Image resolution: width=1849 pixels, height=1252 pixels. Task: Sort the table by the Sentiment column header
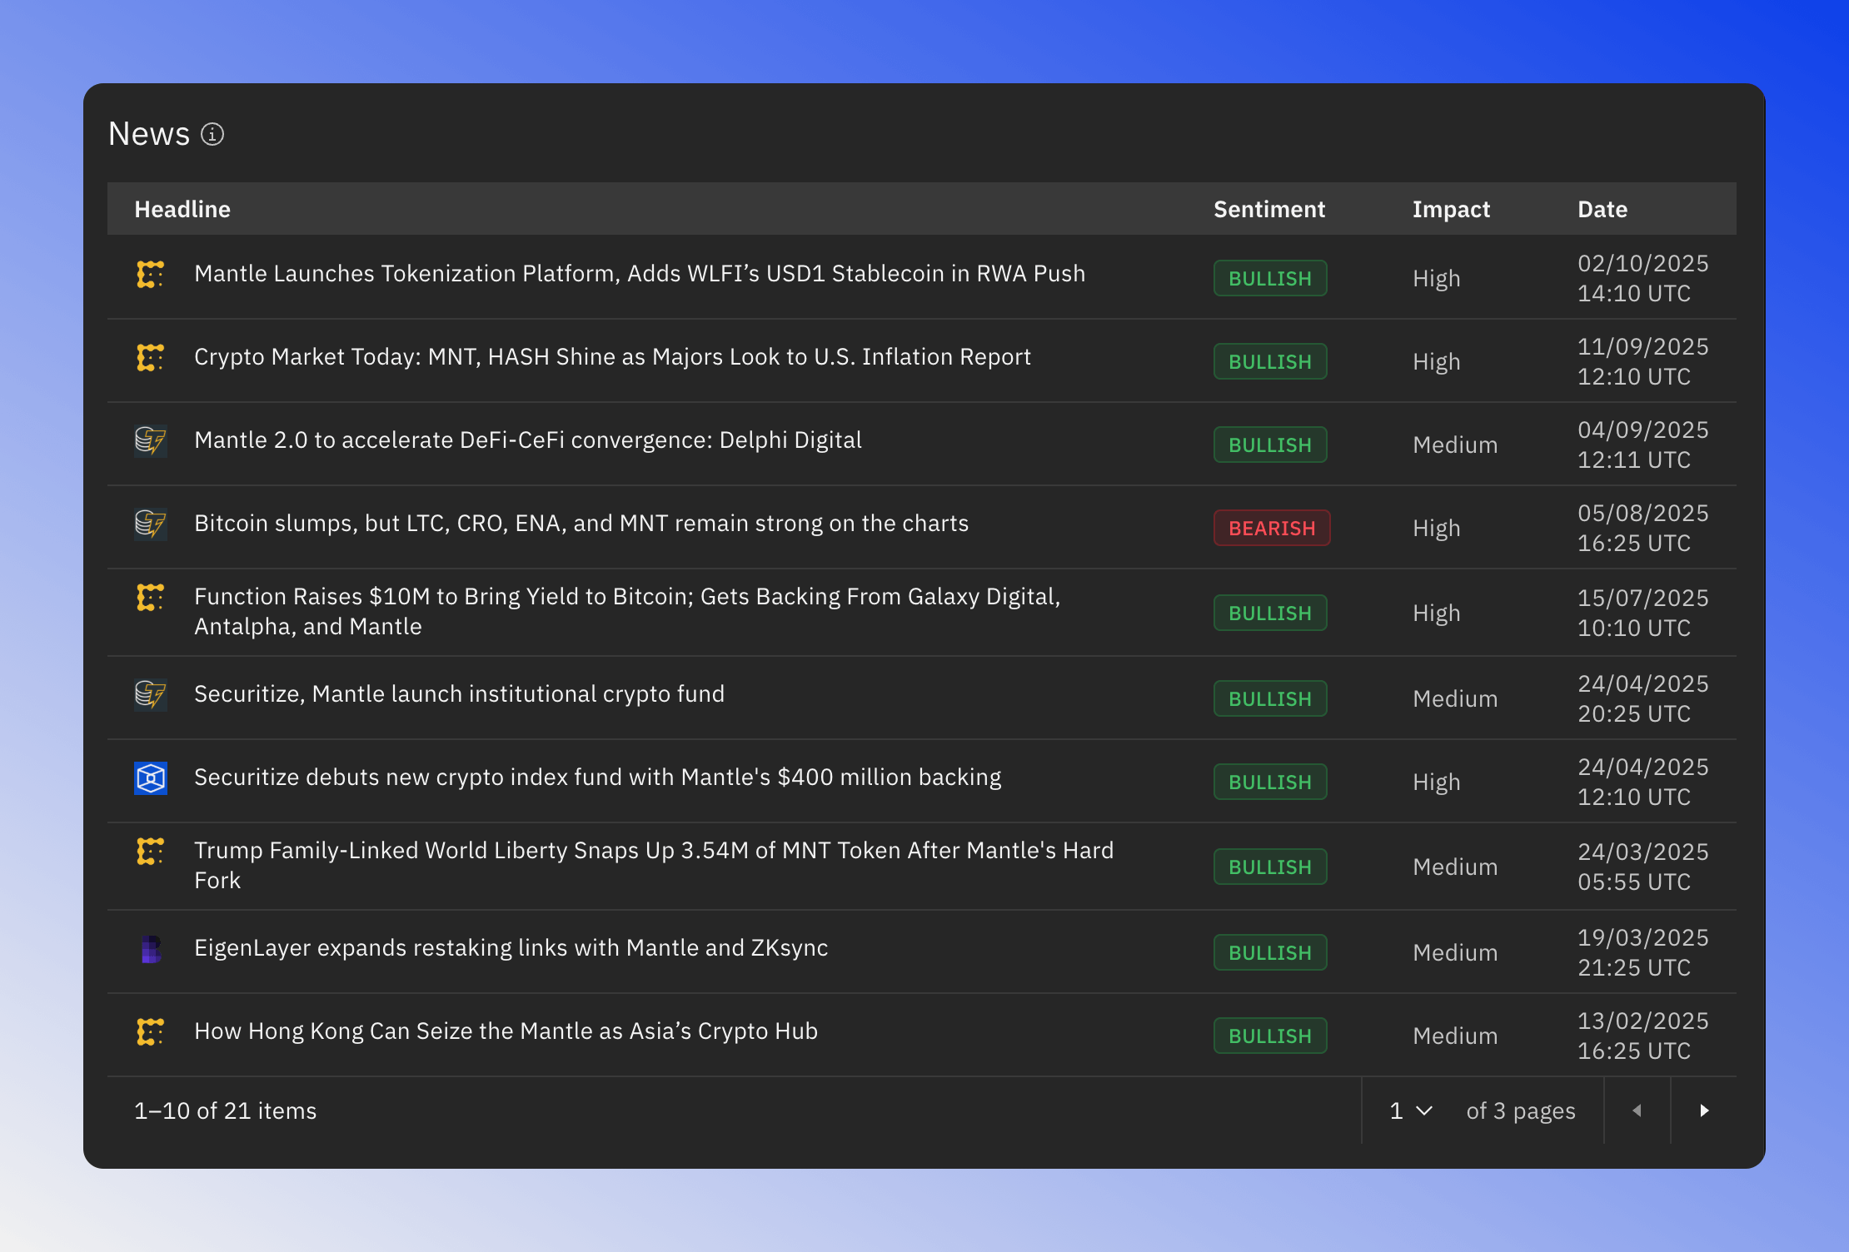coord(1269,209)
